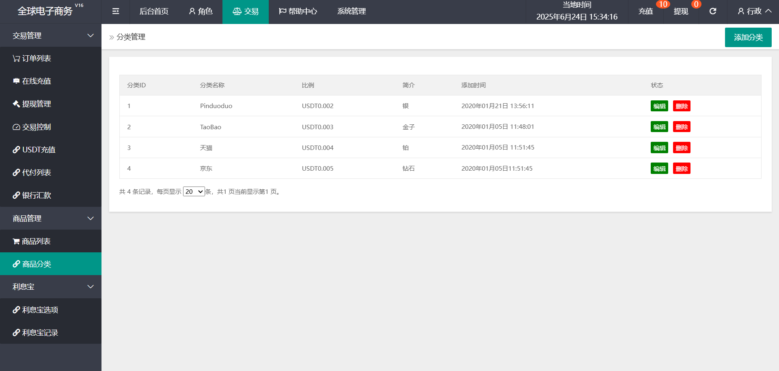Open 代付列表 in sidebar
Screen dimensions: 779x371
tap(51, 172)
